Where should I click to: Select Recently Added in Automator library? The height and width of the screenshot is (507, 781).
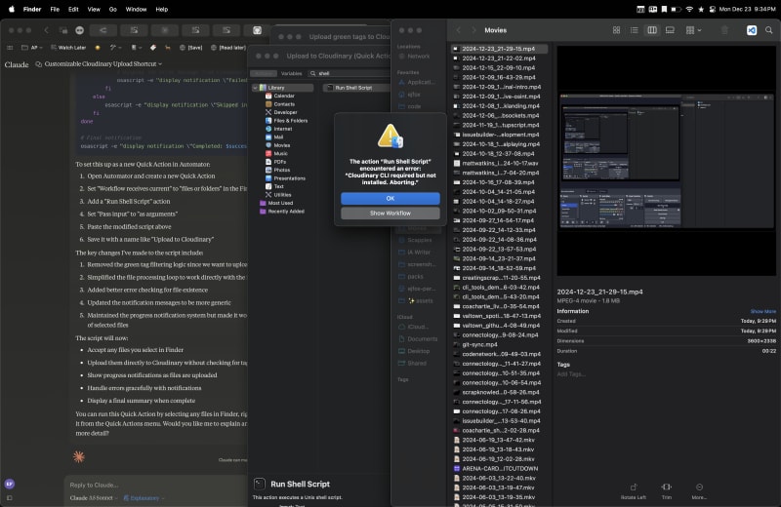282,212
